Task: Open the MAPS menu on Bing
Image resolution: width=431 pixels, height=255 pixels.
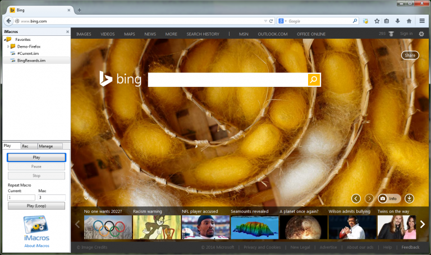Action: 129,34
